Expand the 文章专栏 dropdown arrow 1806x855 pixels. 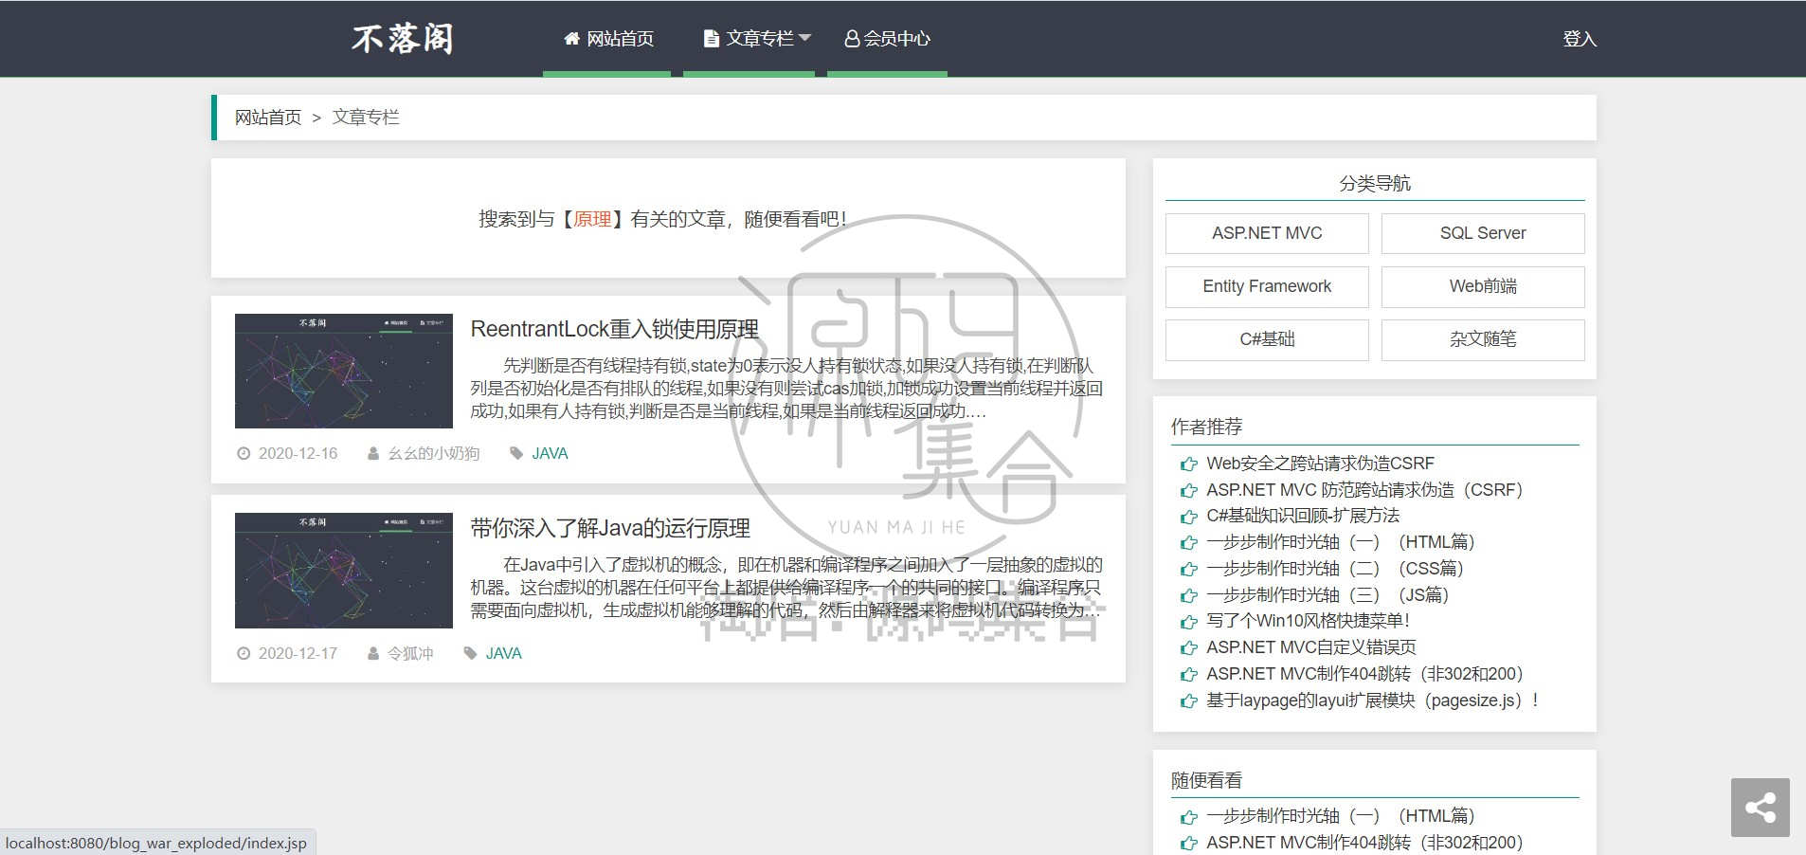804,38
